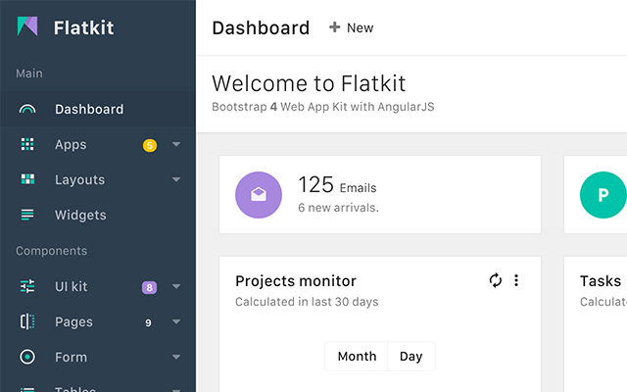This screenshot has width=627, height=392.
Task: Expand the Apps submenu arrow
Action: pos(176,145)
